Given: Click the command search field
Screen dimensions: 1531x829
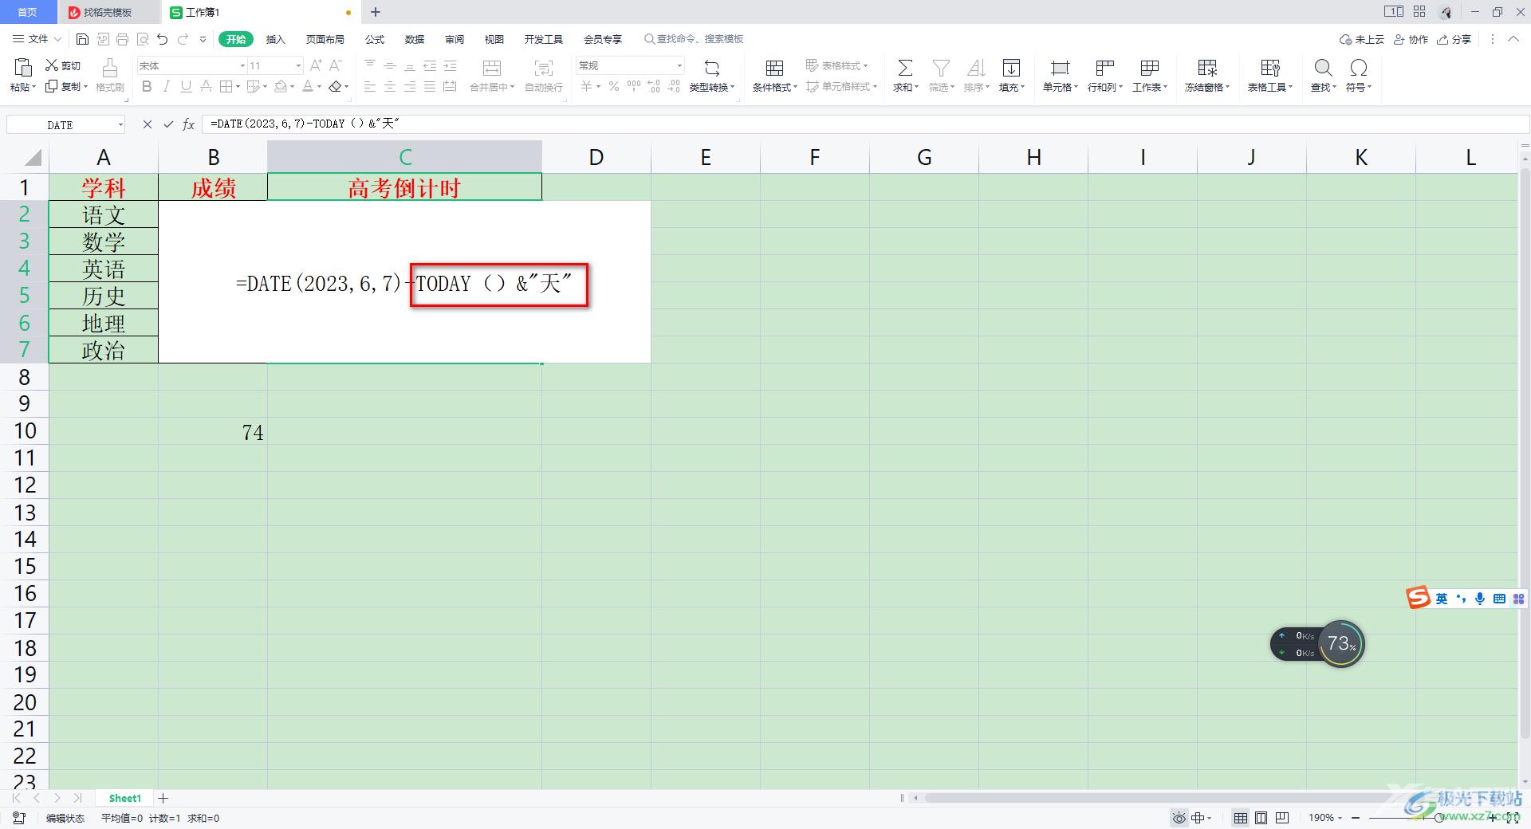Looking at the screenshot, I should (x=694, y=39).
